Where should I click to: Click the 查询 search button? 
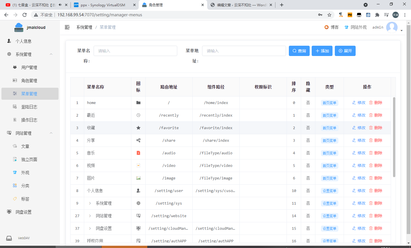299,51
